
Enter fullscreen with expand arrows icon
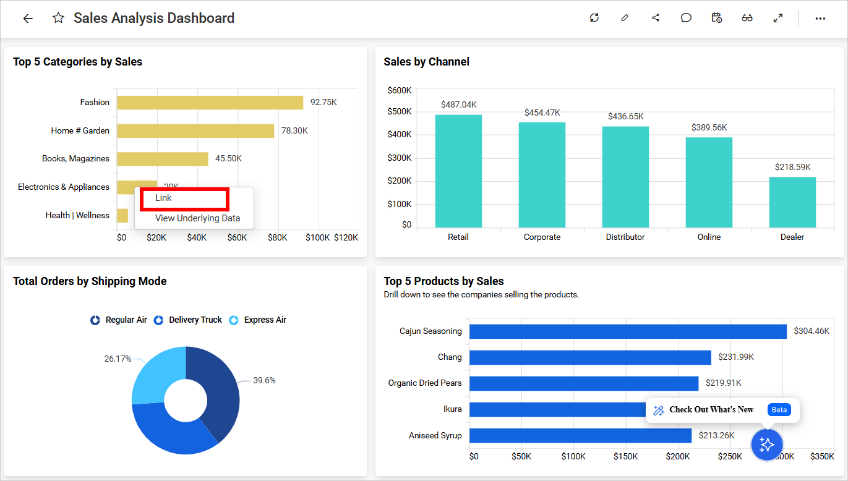pyautogui.click(x=778, y=18)
